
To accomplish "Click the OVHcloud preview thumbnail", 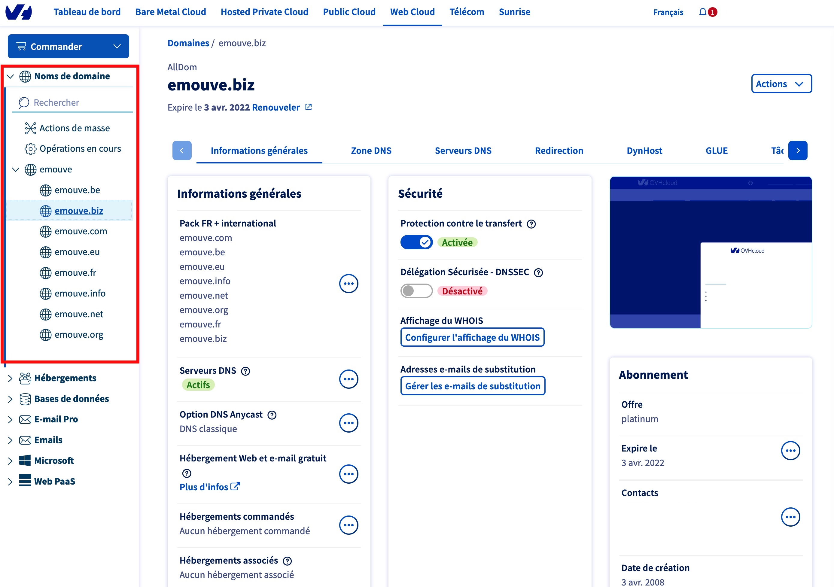I will pos(711,252).
